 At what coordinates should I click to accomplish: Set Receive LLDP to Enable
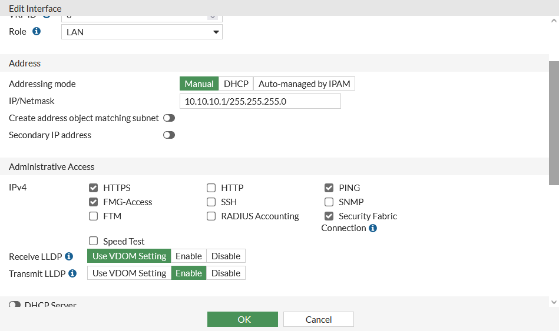pyautogui.click(x=188, y=256)
